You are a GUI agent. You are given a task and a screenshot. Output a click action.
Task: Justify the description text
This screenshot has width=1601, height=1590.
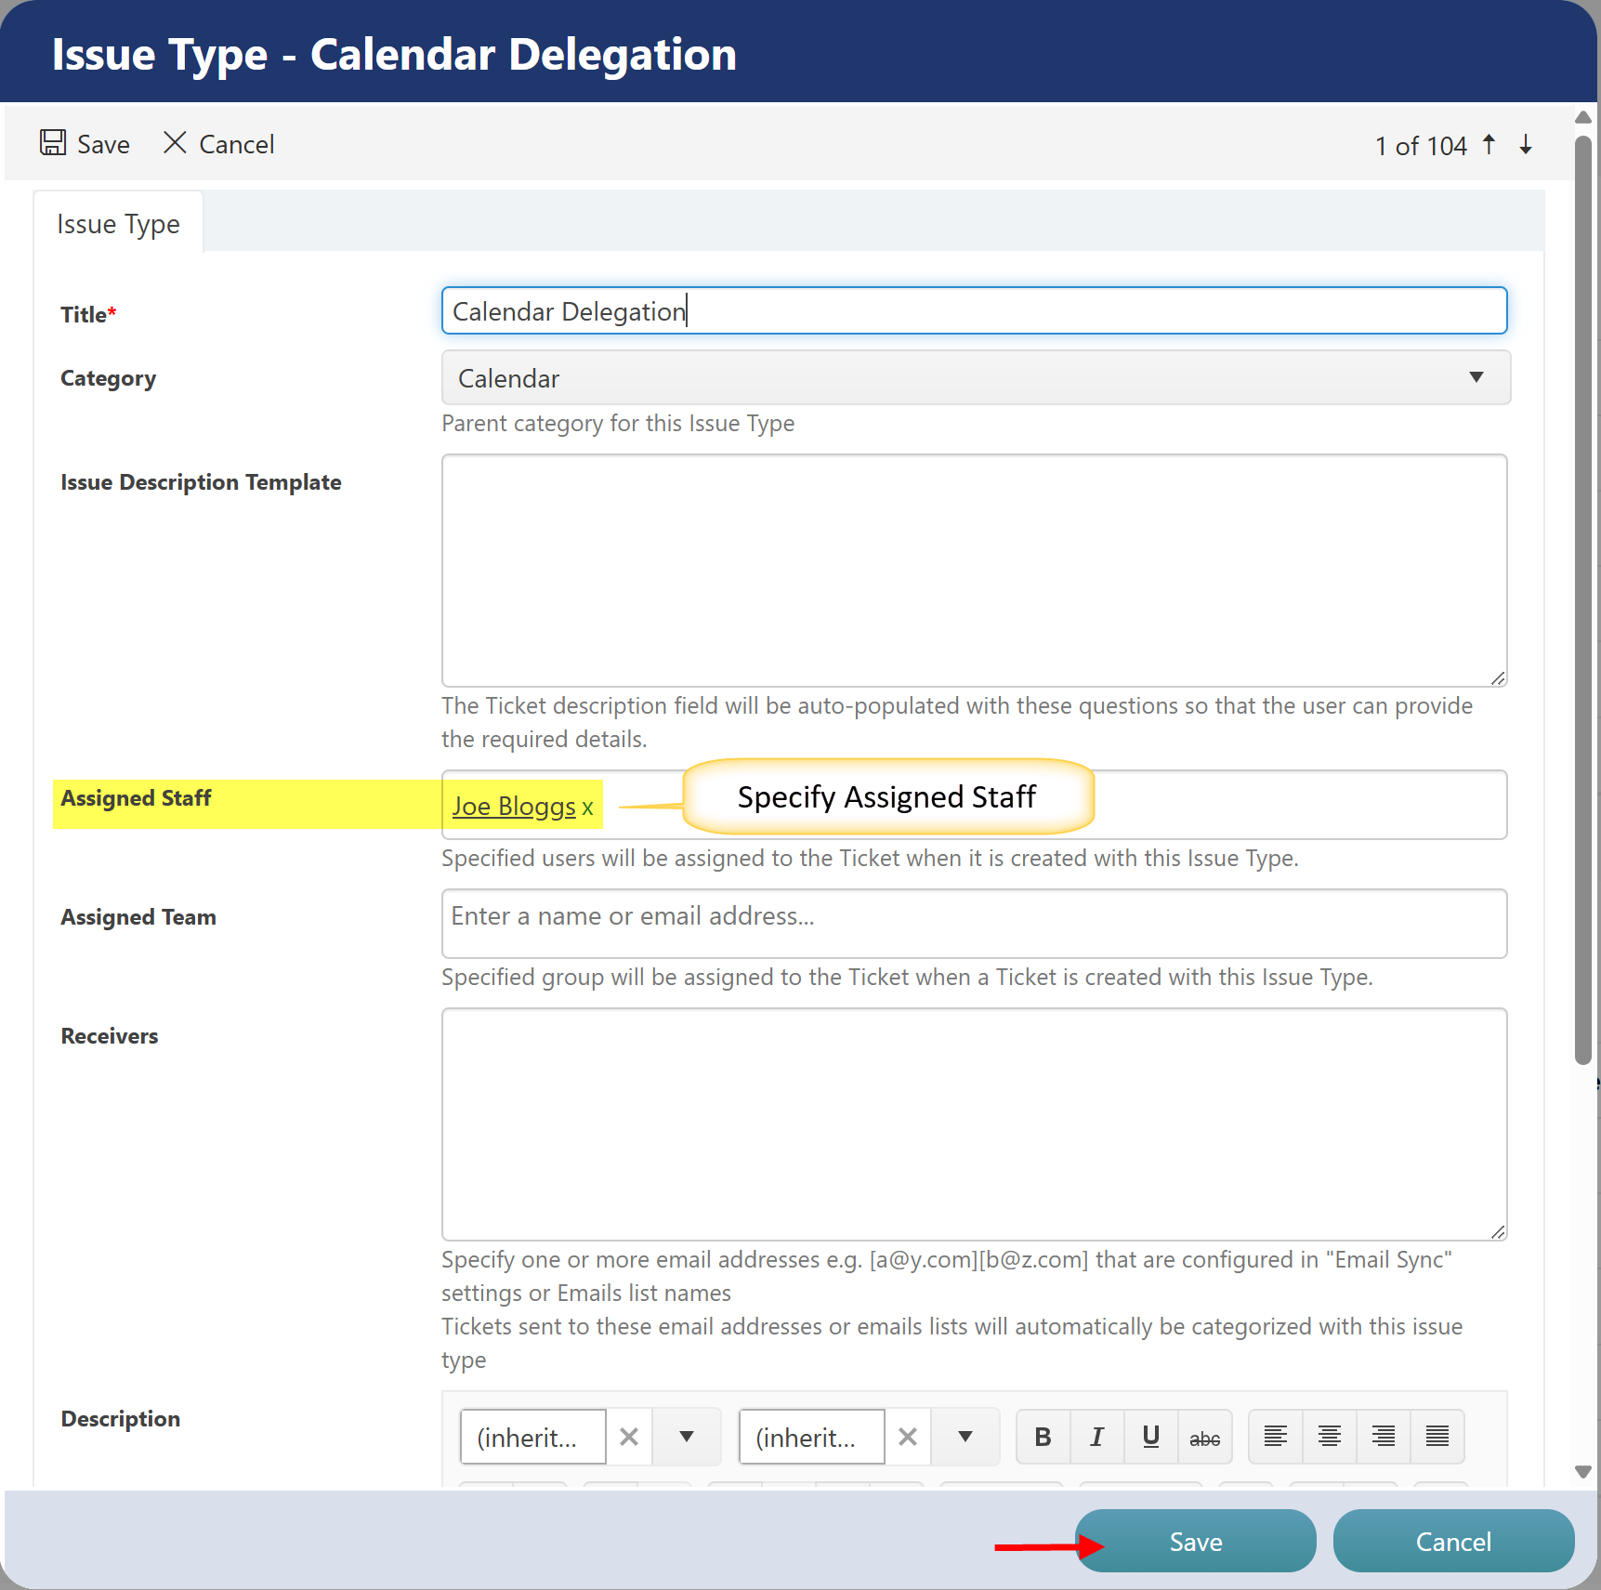[1437, 1437]
